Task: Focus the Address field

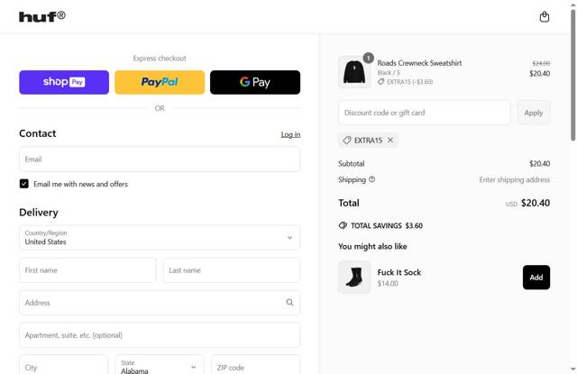Action: (x=160, y=303)
